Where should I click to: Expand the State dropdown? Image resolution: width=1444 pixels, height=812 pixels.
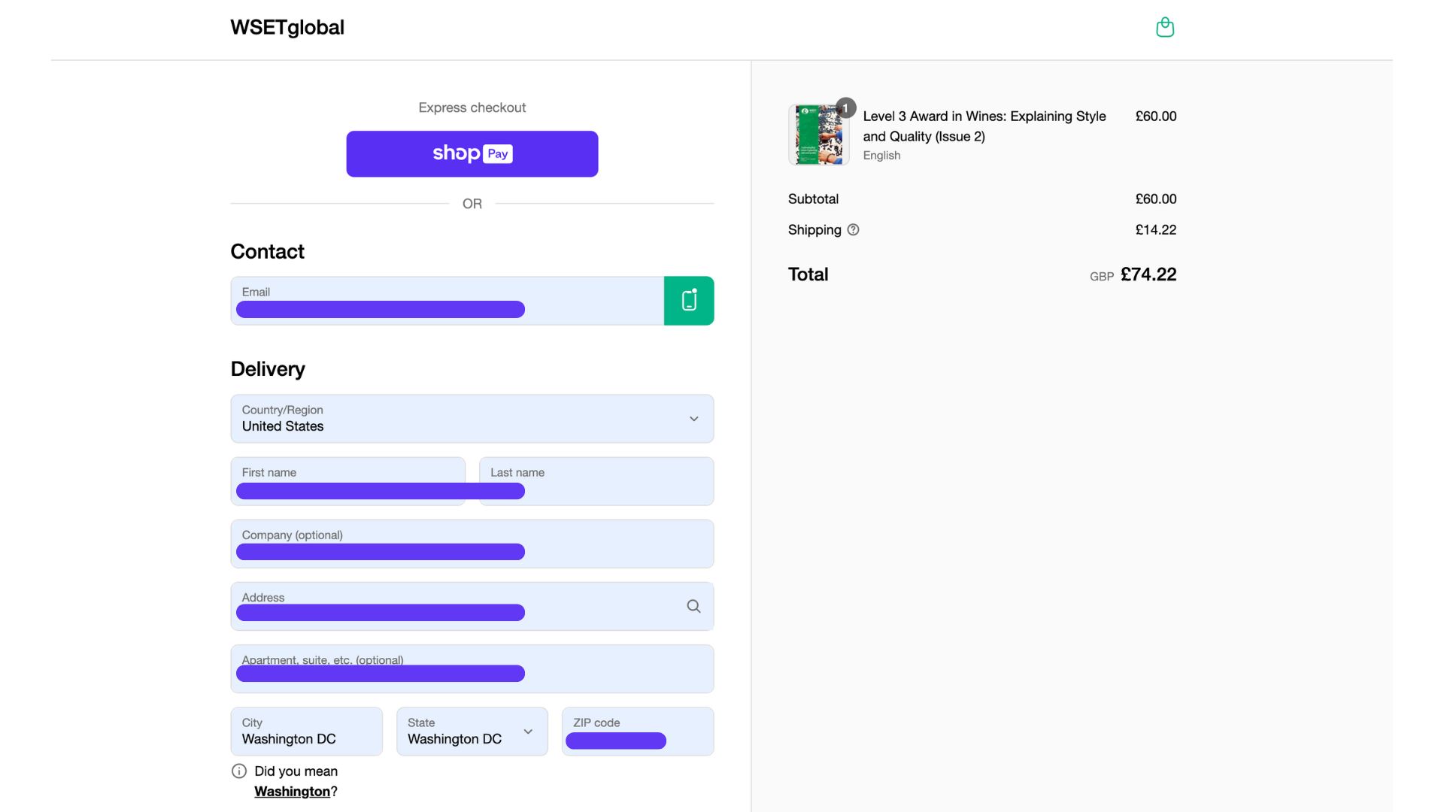(x=472, y=732)
